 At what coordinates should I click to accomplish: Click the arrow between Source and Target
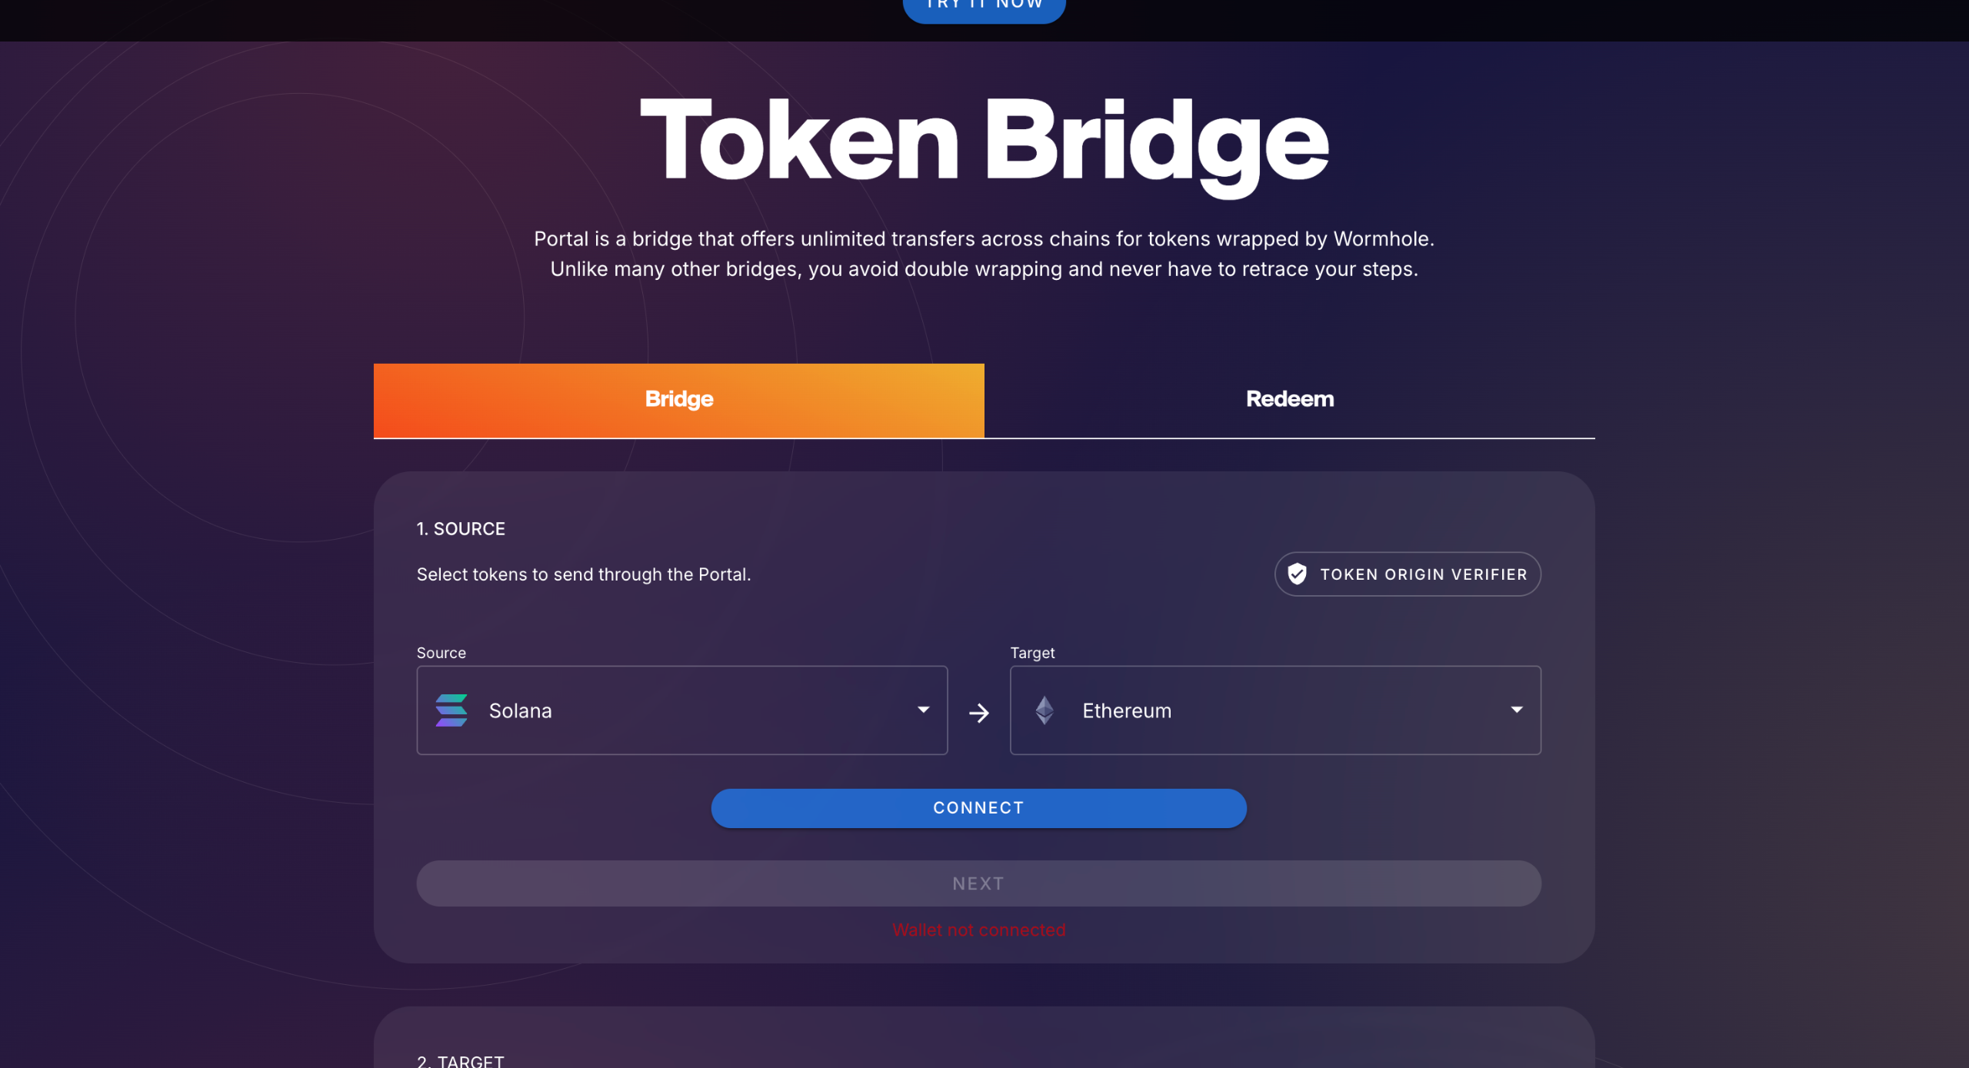tap(978, 714)
